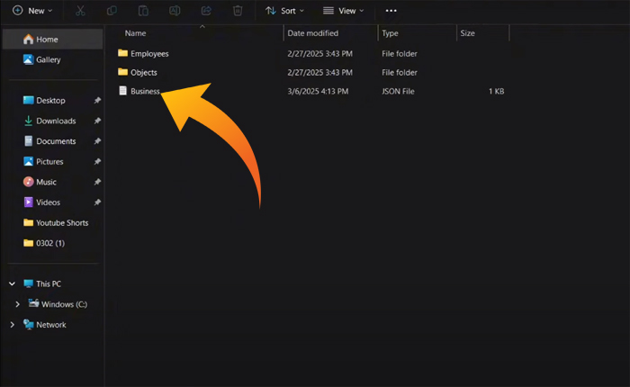Collapse the This PC tree node
Viewport: 630px width, 387px height.
click(x=13, y=283)
